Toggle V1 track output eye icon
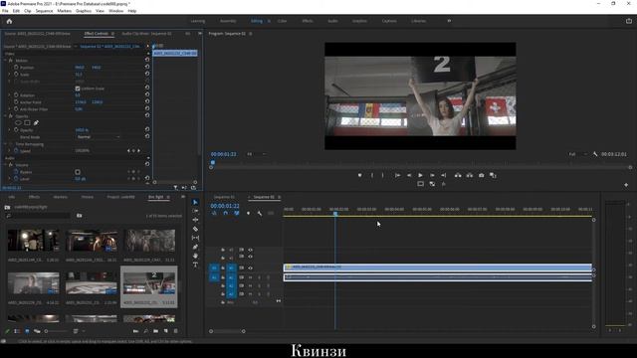Viewport: 637px width, 358px height. point(250,268)
